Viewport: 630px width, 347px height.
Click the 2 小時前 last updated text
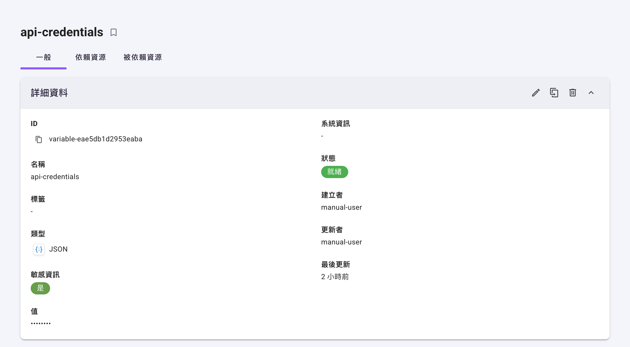pyautogui.click(x=335, y=277)
